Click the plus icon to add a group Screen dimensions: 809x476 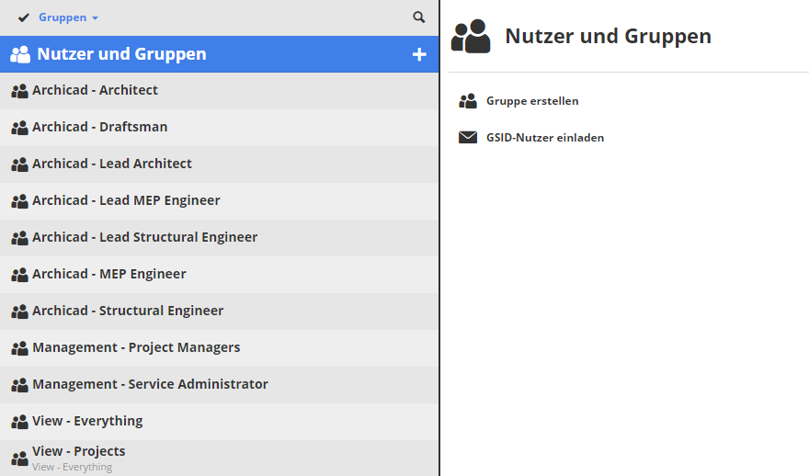(419, 54)
